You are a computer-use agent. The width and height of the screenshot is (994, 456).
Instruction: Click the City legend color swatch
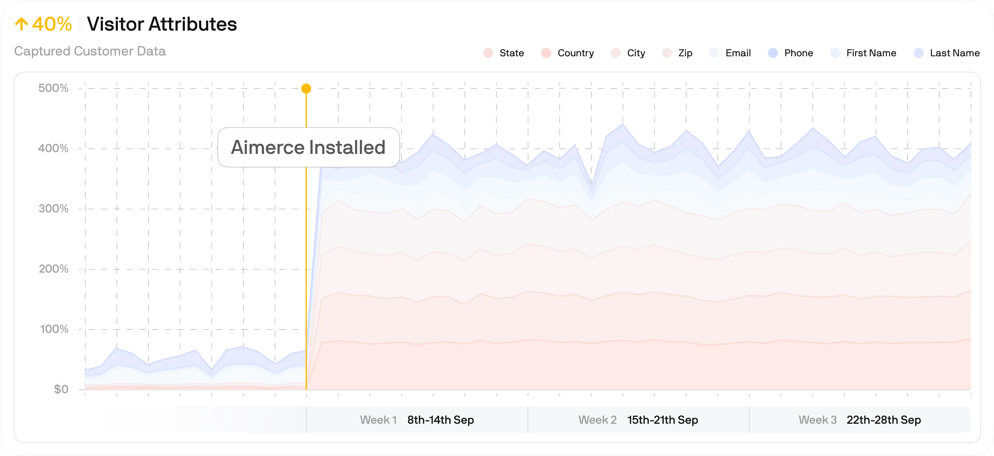[616, 53]
